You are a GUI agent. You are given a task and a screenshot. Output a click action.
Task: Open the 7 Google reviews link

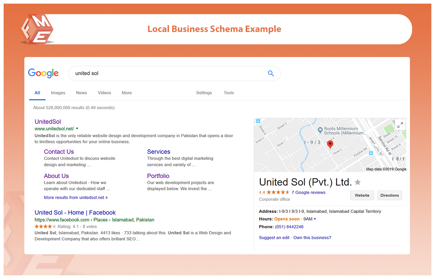coord(309,193)
